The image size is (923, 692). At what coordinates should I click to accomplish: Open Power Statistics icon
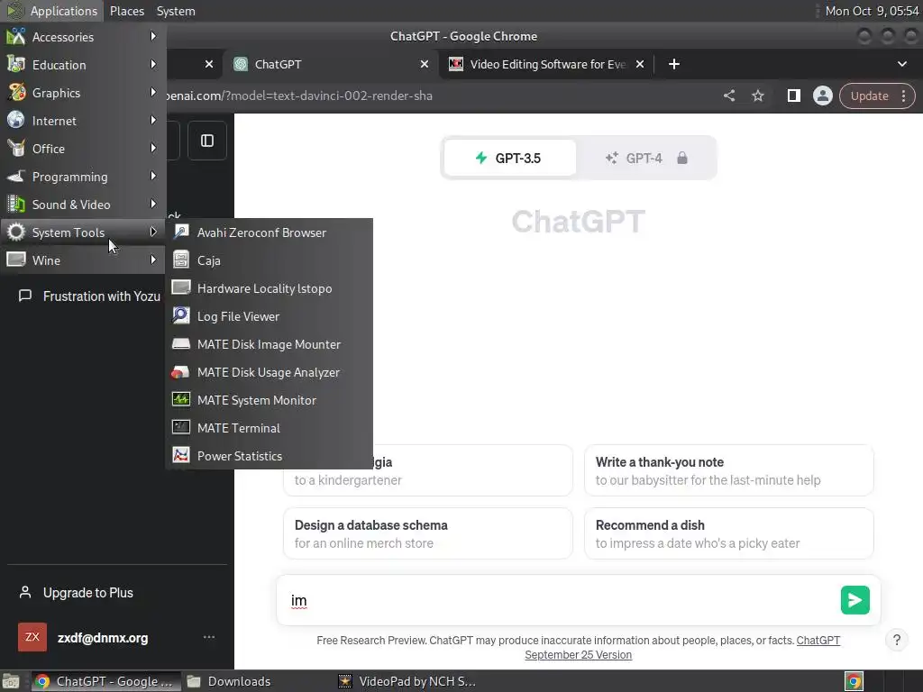click(180, 455)
